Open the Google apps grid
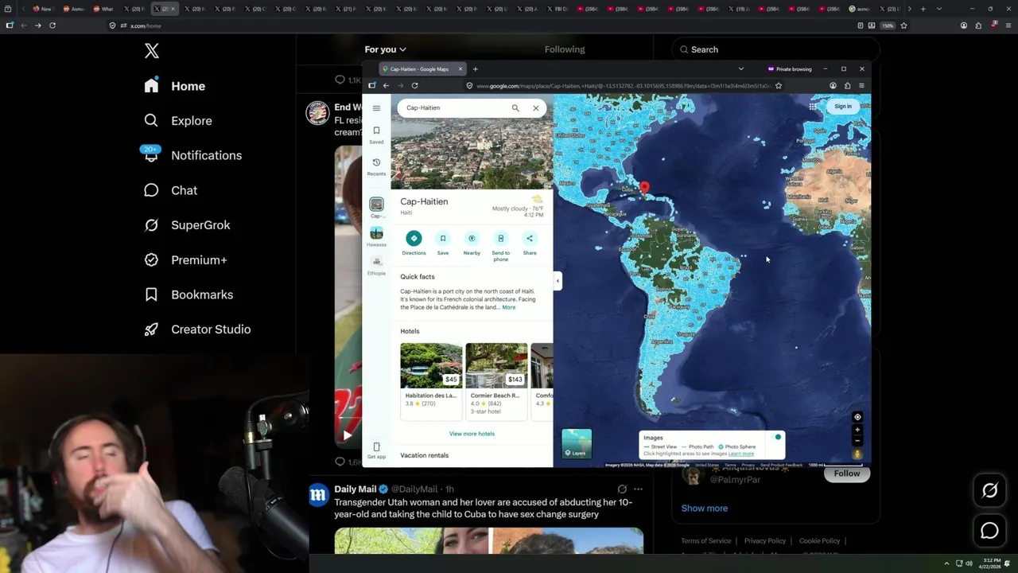The image size is (1018, 573). pyautogui.click(x=812, y=106)
